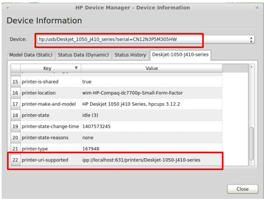Select row header 18

pos(16,115)
